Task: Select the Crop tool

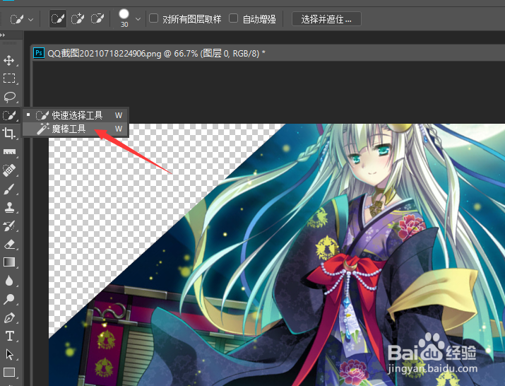Action: point(9,133)
